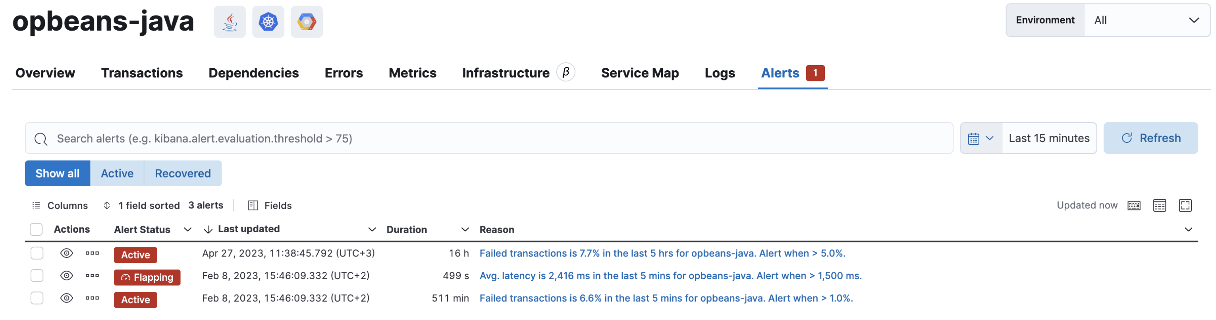This screenshot has width=1216, height=320.
Task: Click the Java agent icon
Action: pos(230,22)
